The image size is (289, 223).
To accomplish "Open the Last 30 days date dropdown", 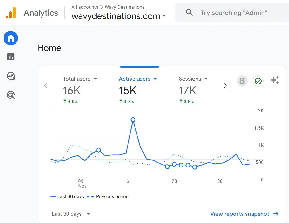I will pyautogui.click(x=70, y=214).
